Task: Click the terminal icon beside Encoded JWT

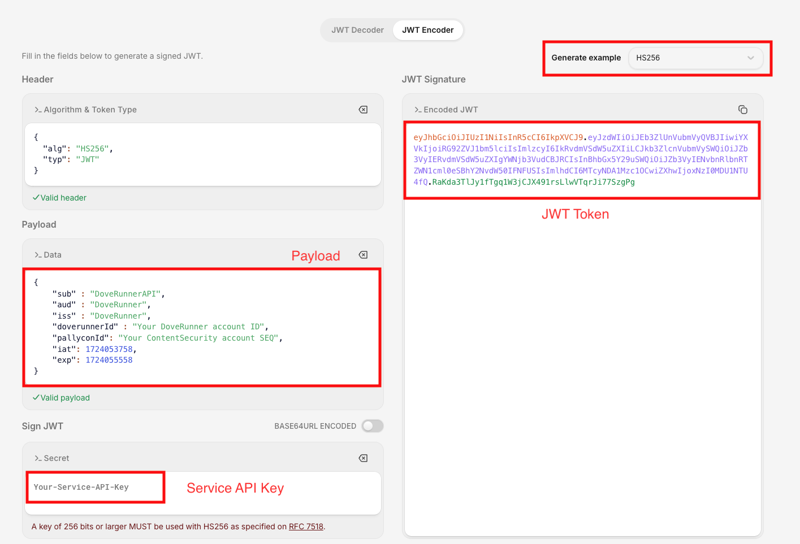Action: [418, 110]
